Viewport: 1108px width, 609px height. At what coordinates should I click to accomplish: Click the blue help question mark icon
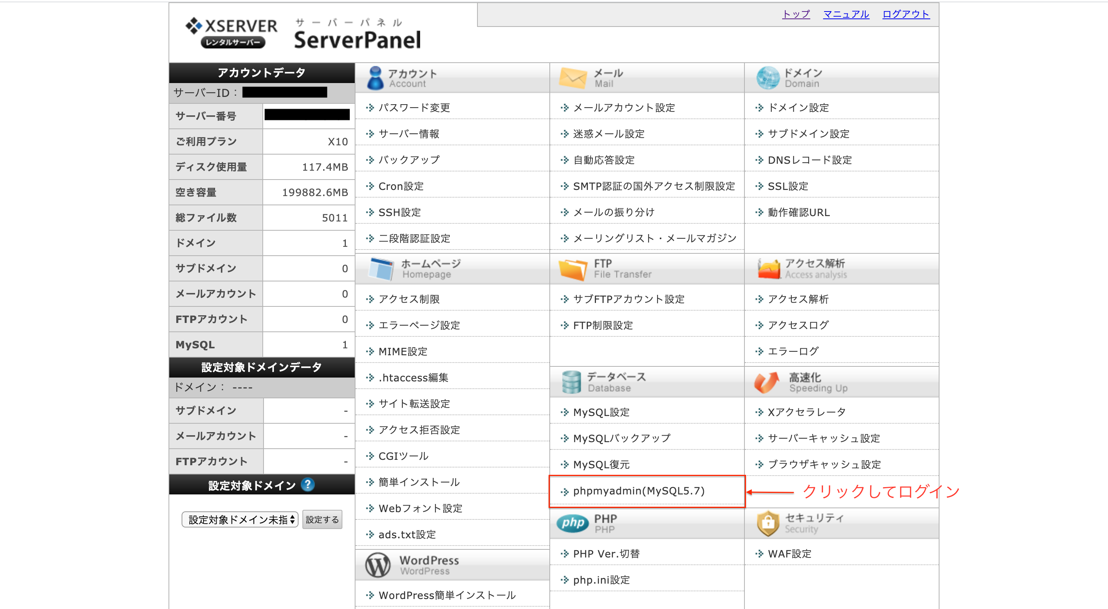pyautogui.click(x=307, y=485)
